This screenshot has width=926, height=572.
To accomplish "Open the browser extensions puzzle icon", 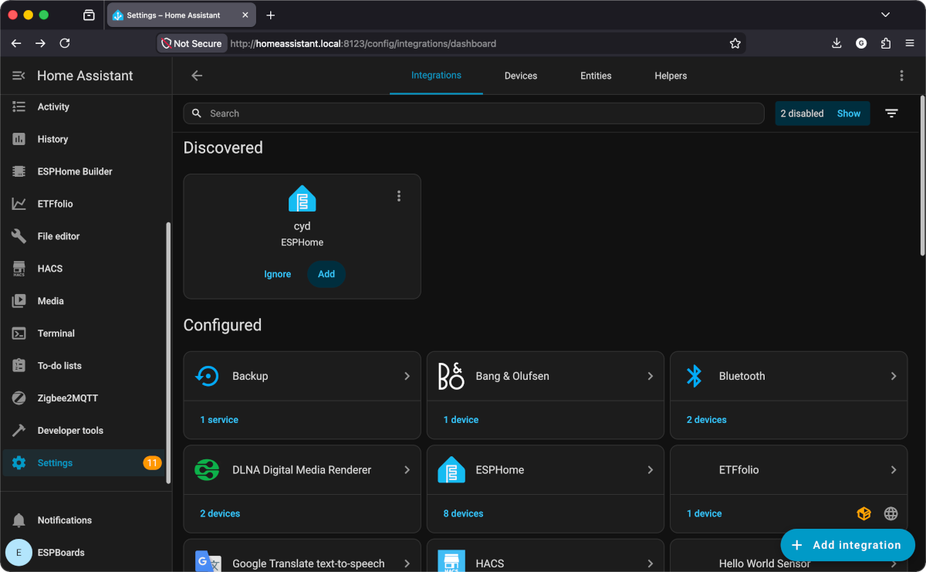I will (886, 43).
